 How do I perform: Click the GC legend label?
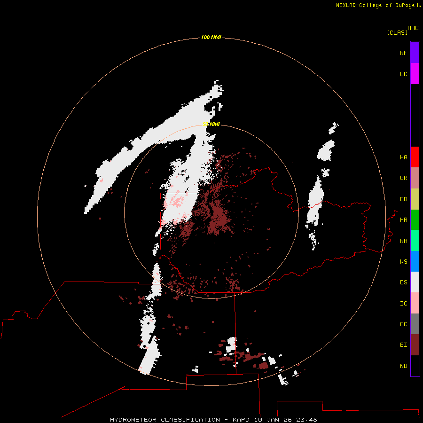click(x=403, y=324)
